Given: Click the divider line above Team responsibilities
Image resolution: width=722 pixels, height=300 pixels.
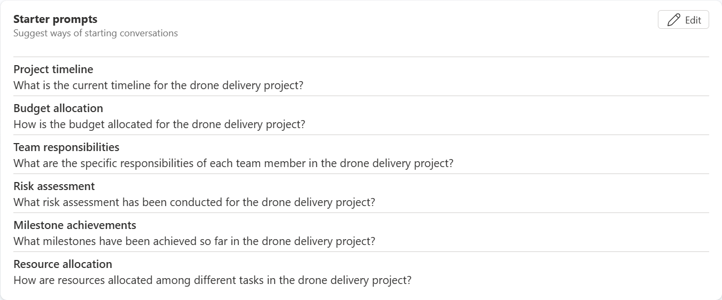Looking at the screenshot, I should tap(361, 135).
